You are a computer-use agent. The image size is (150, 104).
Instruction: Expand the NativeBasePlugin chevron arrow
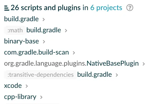point(144,64)
